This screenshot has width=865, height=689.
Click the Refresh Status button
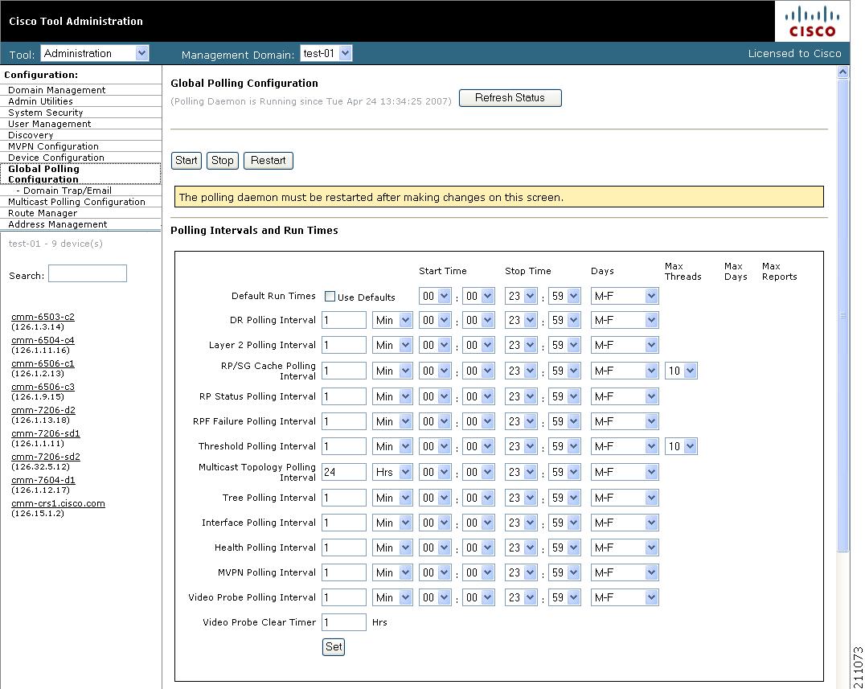510,98
